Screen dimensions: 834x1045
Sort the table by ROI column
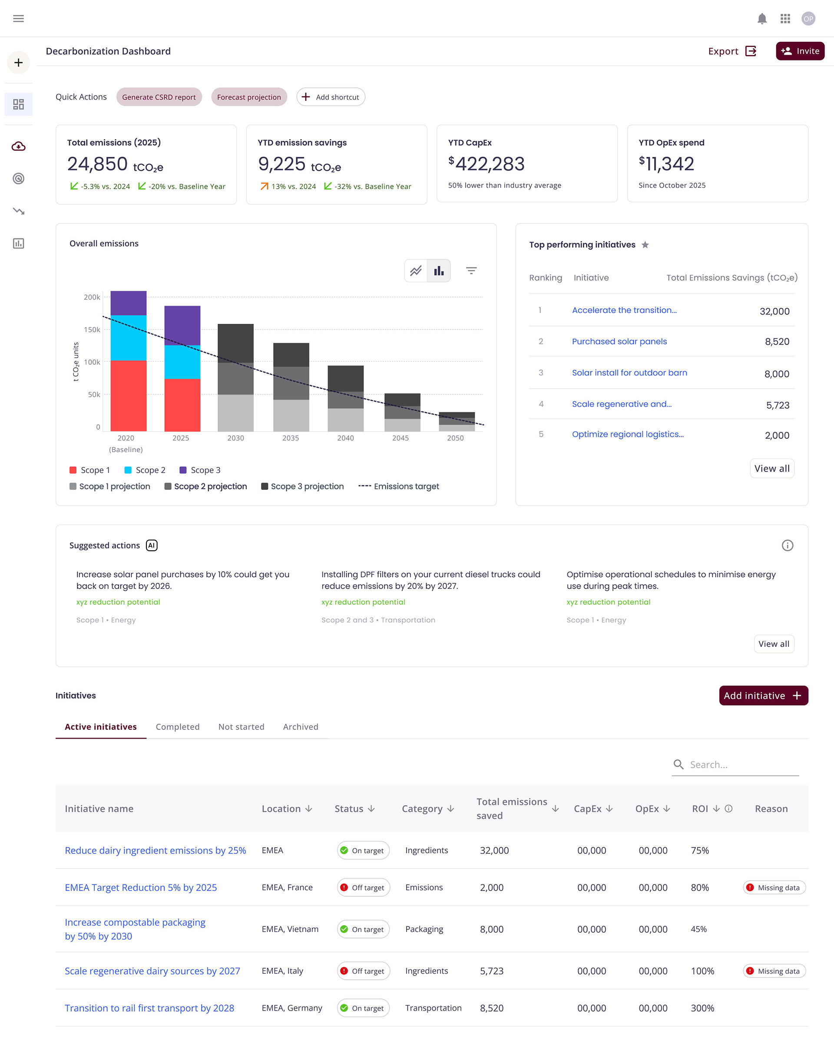[716, 809]
